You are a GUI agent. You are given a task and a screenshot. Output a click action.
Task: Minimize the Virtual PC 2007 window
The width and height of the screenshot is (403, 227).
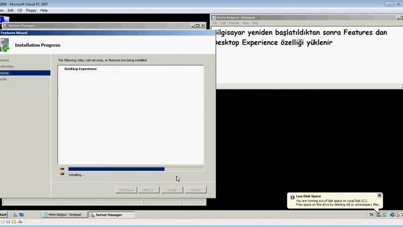pyautogui.click(x=389, y=4)
